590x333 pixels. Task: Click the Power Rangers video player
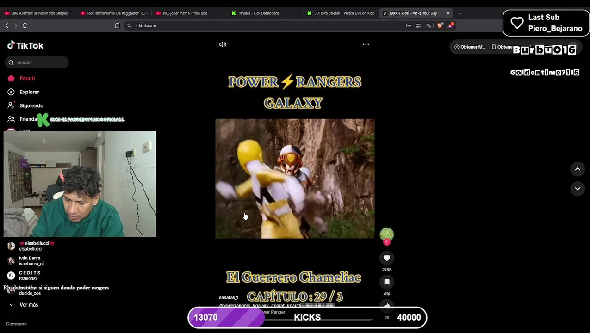point(295,179)
